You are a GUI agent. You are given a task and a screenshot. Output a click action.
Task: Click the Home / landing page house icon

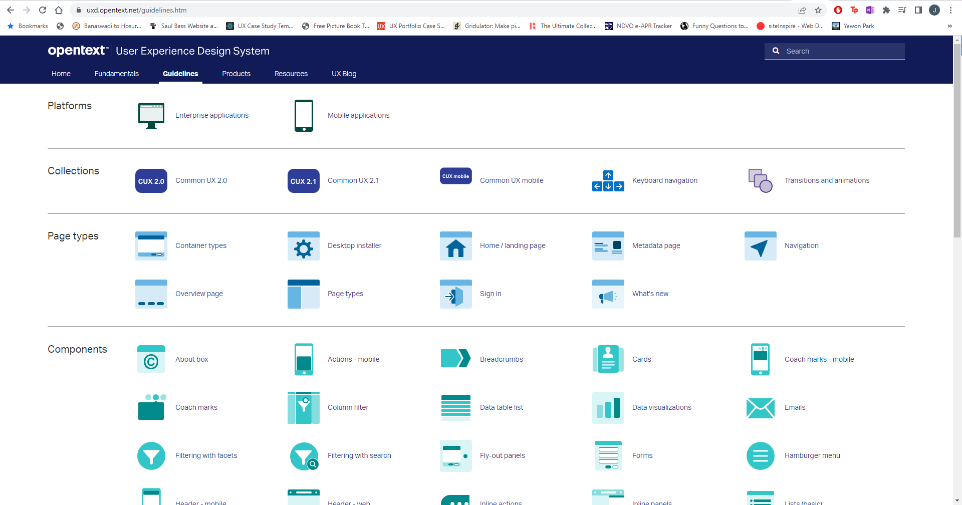[x=456, y=246]
